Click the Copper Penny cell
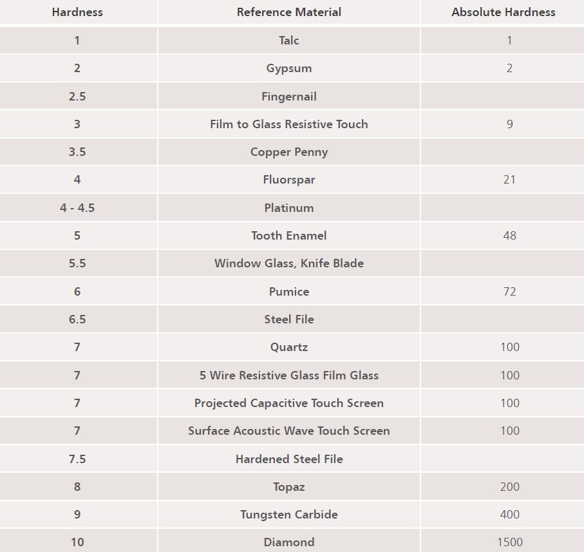584x552 pixels. [x=289, y=152]
